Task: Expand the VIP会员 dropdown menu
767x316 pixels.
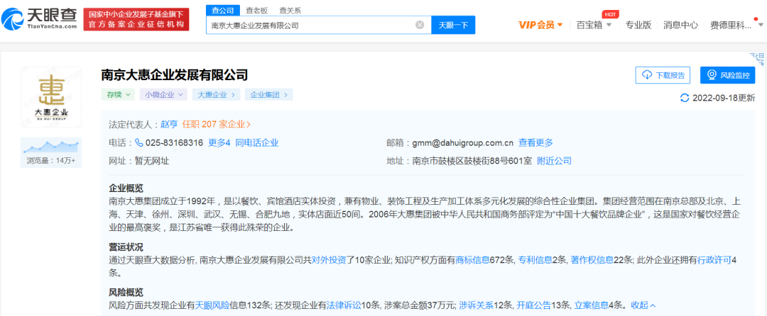Action: (540, 25)
